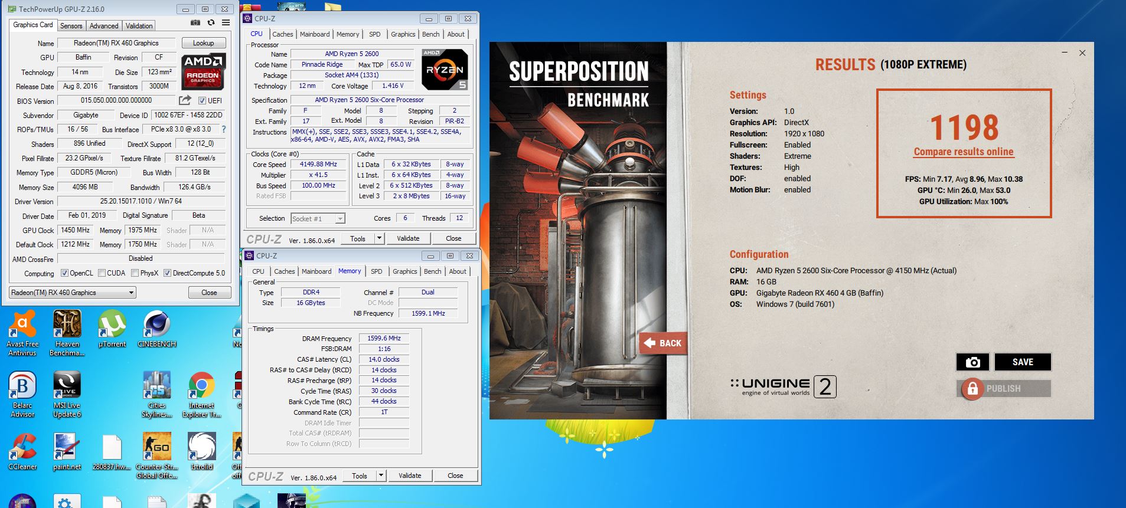Viewport: 1126px width, 508px height.
Task: Click Close in bottom CPU-Z window
Action: coord(455,476)
